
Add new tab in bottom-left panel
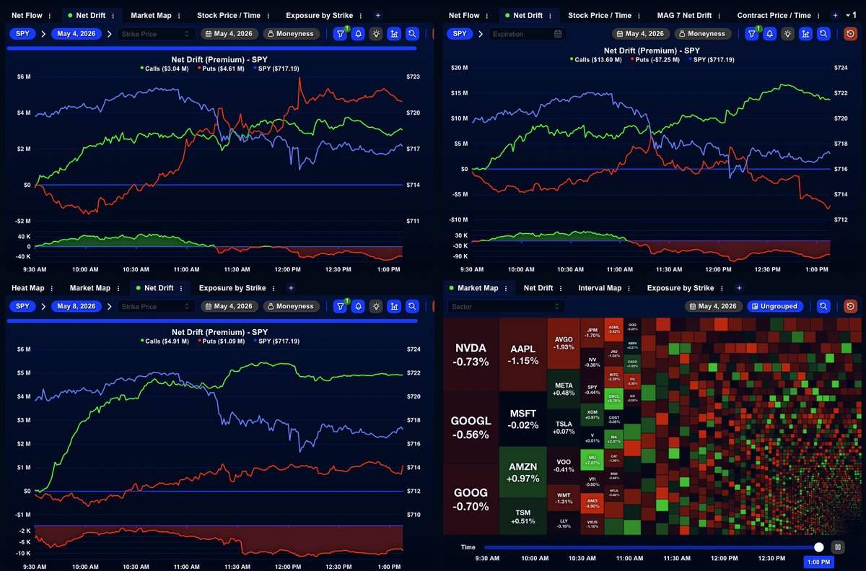click(291, 288)
